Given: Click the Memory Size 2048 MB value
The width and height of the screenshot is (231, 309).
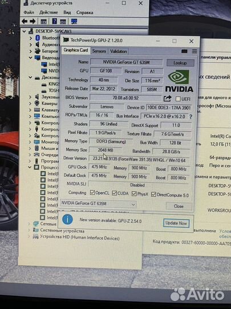Looking at the screenshot, I should point(106,150).
